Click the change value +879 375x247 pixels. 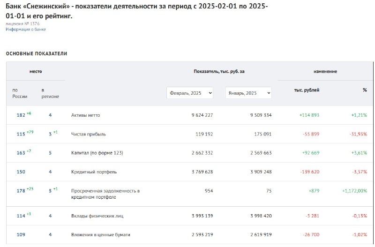[x=314, y=191]
